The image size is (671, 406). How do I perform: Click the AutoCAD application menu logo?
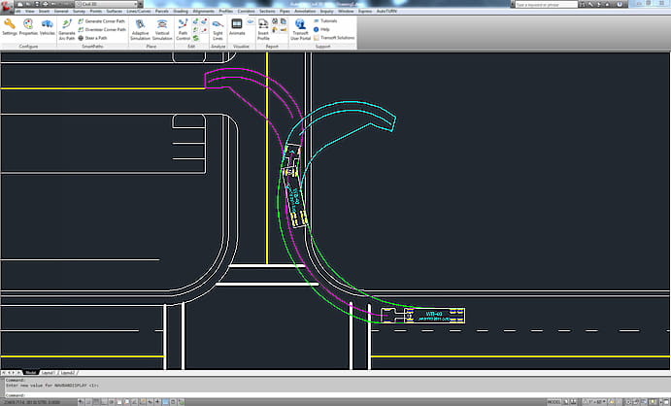pyautogui.click(x=7, y=6)
